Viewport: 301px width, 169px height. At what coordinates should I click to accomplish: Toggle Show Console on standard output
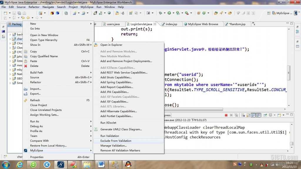[253, 115]
